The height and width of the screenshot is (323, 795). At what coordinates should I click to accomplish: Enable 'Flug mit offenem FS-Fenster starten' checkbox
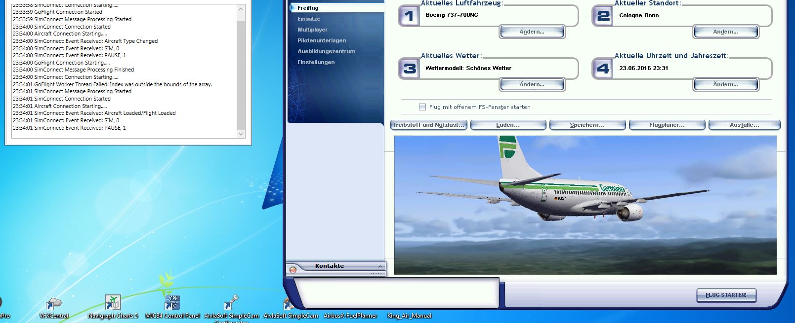point(422,107)
